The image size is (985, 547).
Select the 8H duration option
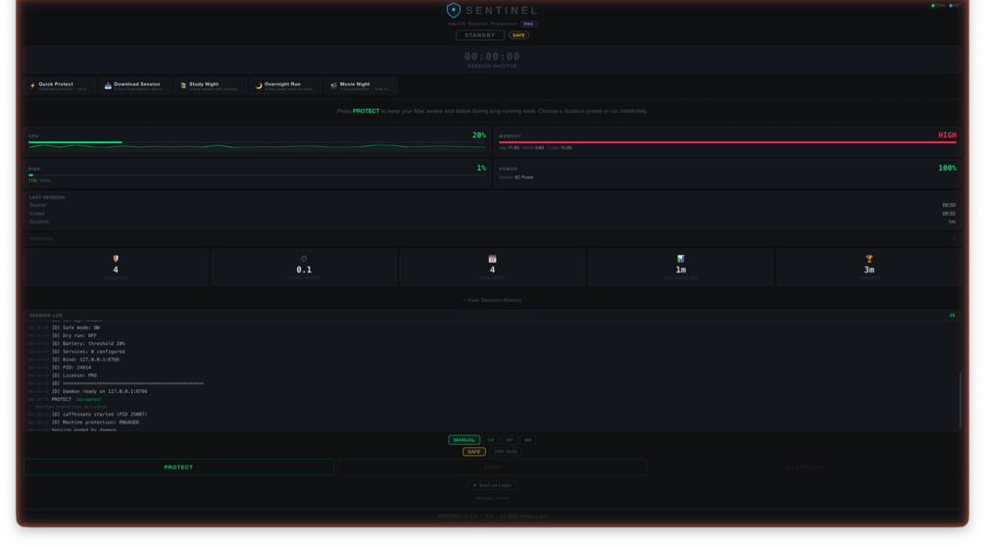tap(527, 439)
